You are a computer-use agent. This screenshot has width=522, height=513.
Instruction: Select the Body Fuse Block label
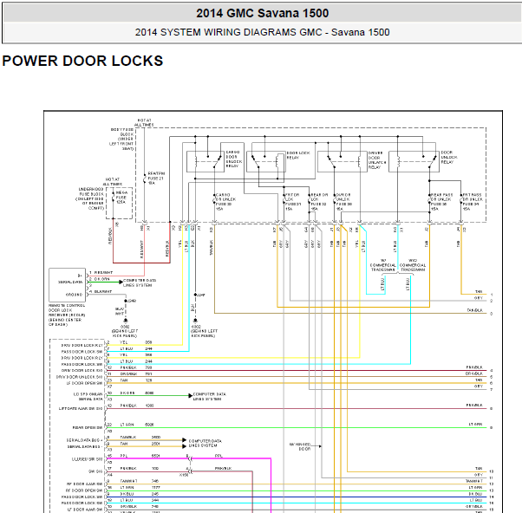tap(122, 139)
